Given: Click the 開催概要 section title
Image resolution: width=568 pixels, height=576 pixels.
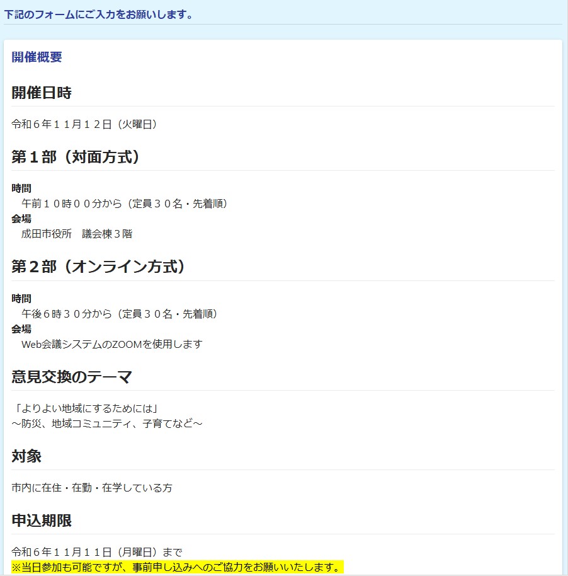Looking at the screenshot, I should coord(37,57).
